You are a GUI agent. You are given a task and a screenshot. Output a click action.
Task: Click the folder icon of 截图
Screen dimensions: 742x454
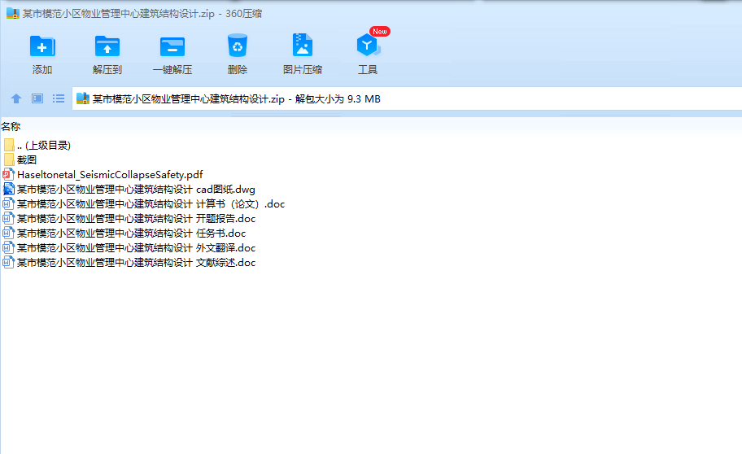(8, 160)
